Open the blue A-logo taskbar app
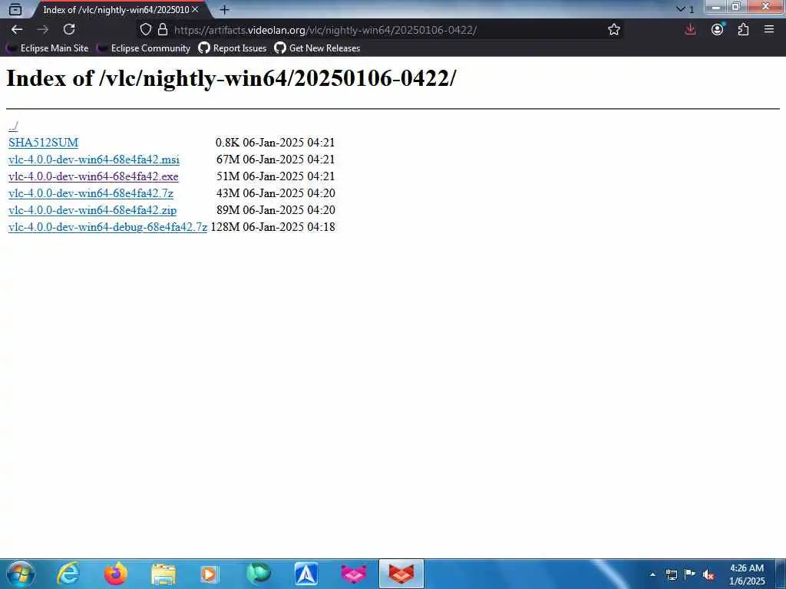Screen dimensions: 786x589 (306, 574)
